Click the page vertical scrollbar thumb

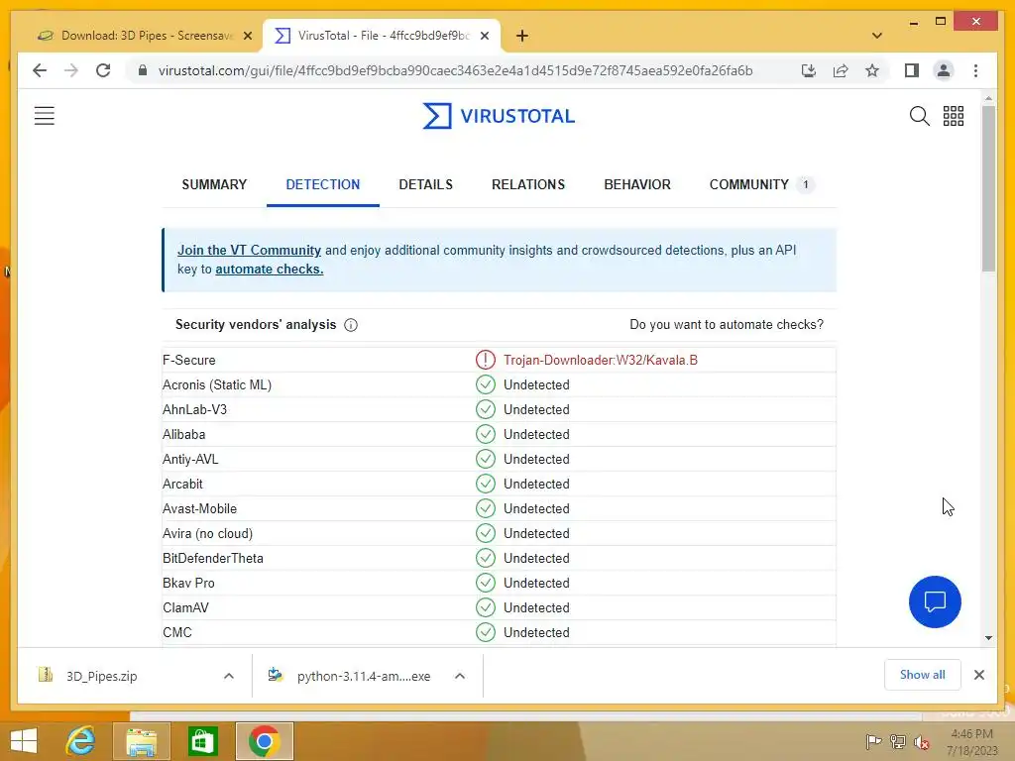point(988,187)
